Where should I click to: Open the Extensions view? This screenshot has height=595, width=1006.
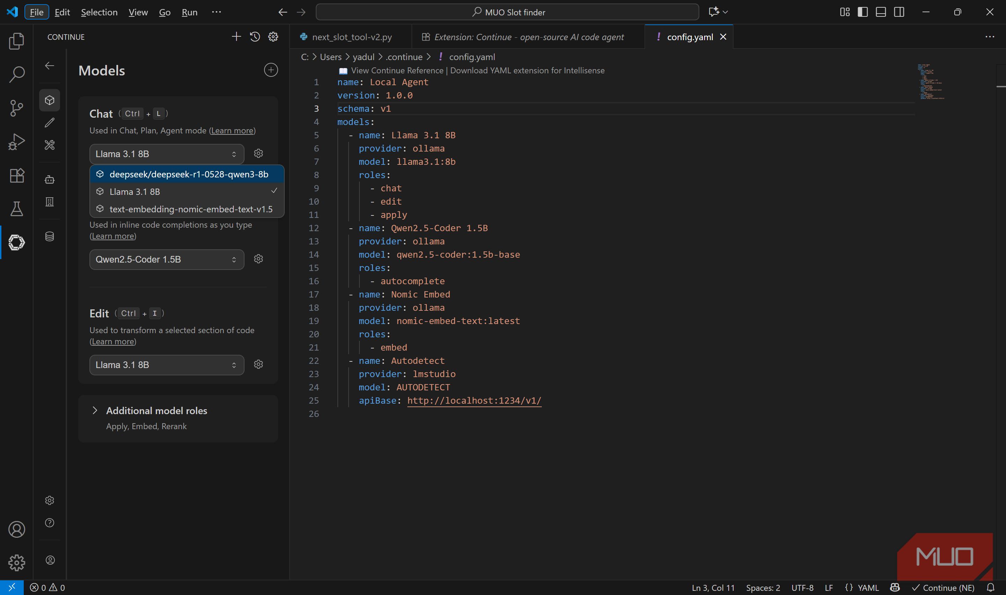pos(16,175)
